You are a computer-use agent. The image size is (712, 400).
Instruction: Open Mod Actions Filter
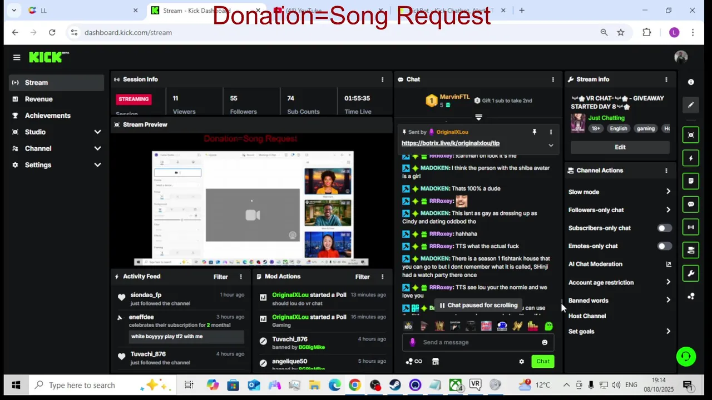[362, 277]
